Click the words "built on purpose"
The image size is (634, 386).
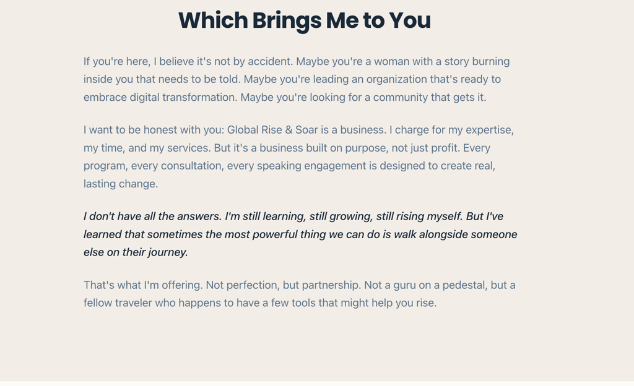coord(344,148)
